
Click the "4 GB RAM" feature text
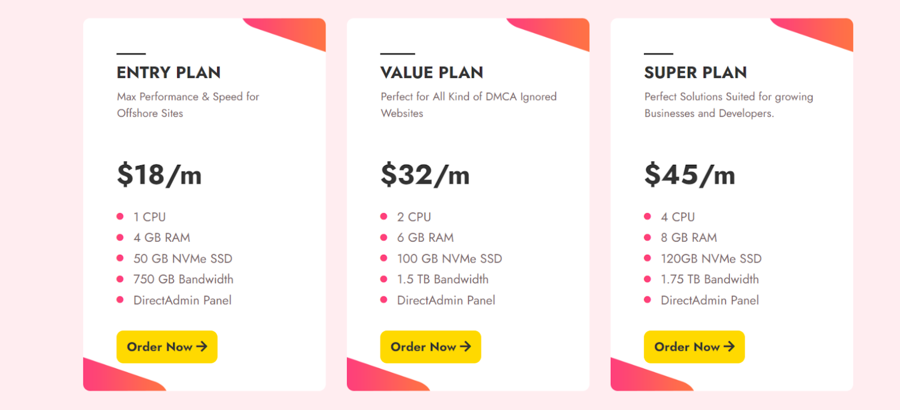(x=161, y=238)
